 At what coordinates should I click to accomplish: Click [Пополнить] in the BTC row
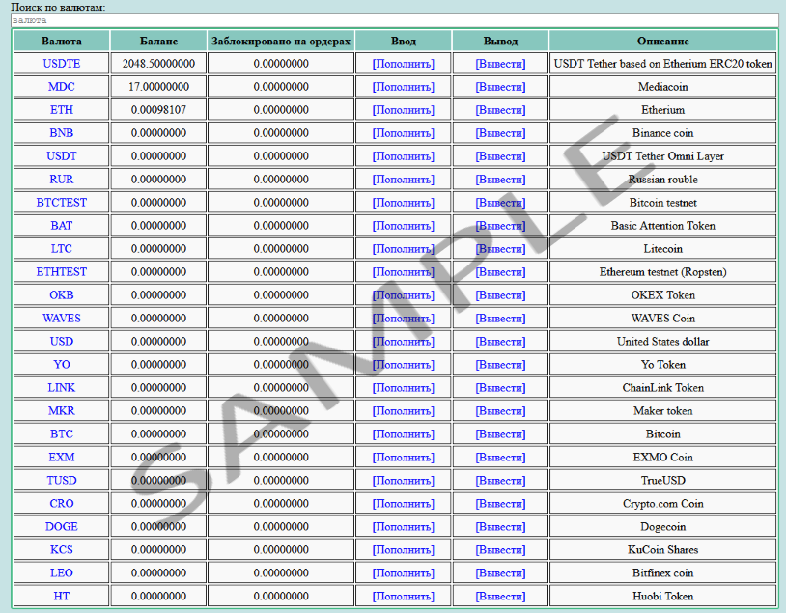tap(403, 433)
